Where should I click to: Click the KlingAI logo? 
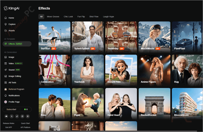[x=11, y=8]
